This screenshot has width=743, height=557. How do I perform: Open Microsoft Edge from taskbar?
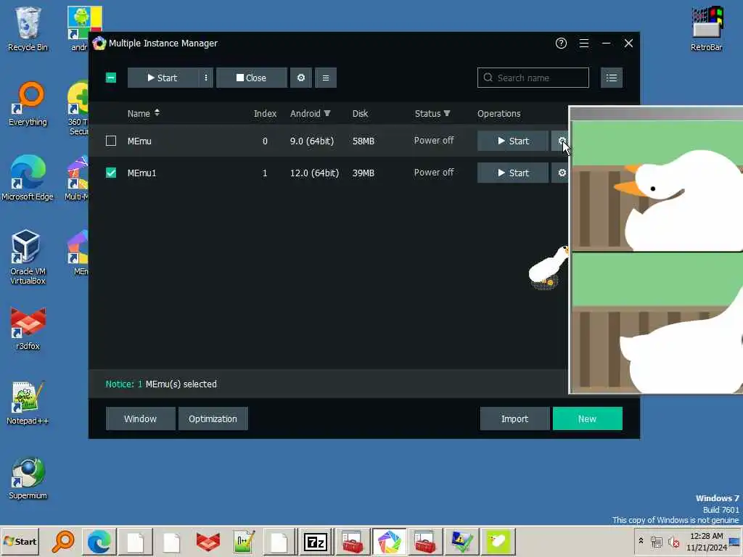99,541
